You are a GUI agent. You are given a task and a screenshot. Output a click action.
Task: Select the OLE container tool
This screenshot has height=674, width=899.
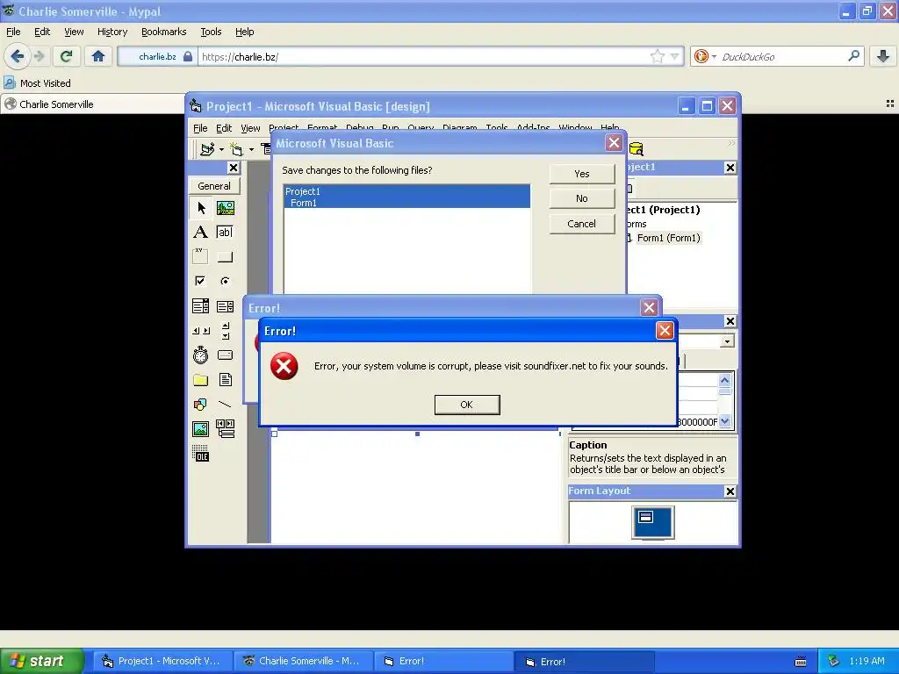pos(201,454)
